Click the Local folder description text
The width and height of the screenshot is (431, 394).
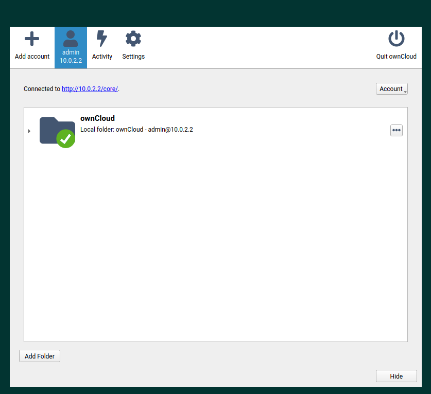click(x=136, y=129)
